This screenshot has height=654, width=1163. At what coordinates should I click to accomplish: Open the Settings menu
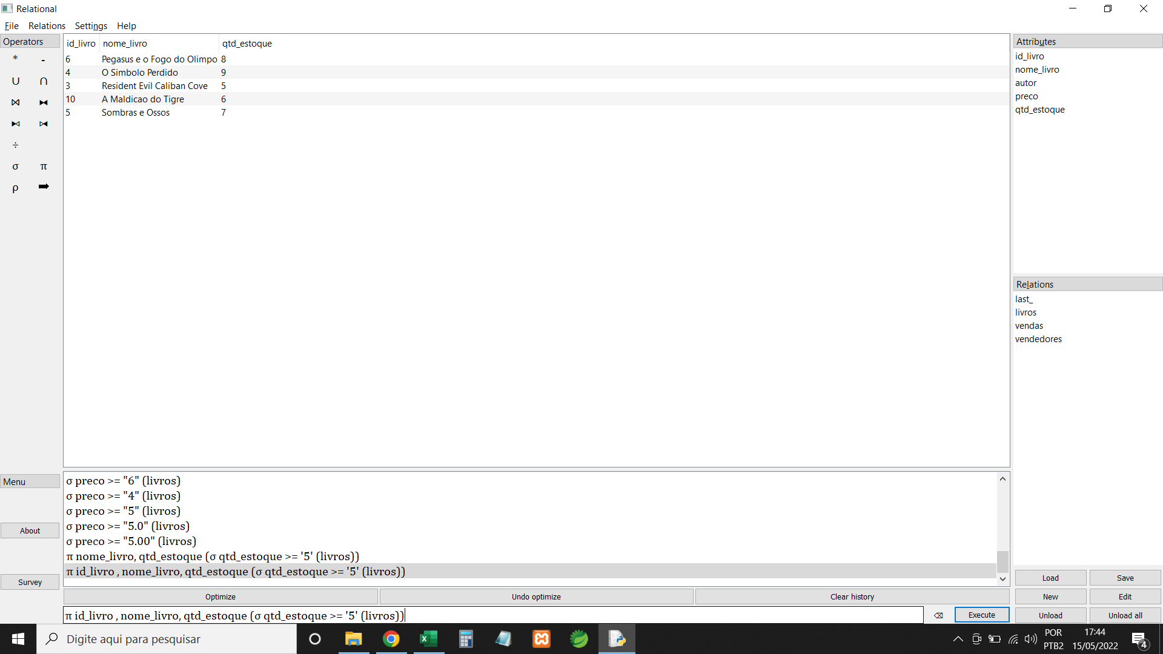coord(90,25)
